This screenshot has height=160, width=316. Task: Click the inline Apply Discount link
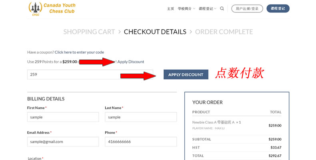click(x=130, y=62)
